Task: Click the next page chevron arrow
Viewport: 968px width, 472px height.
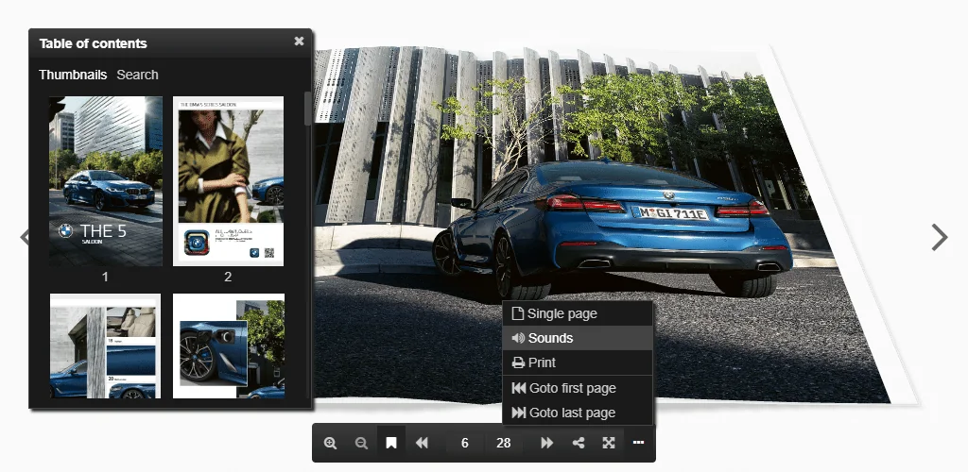Action: pos(939,237)
